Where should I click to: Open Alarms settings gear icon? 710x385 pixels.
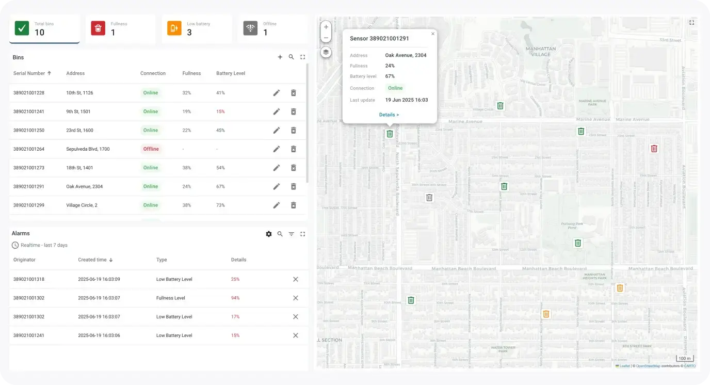click(269, 234)
